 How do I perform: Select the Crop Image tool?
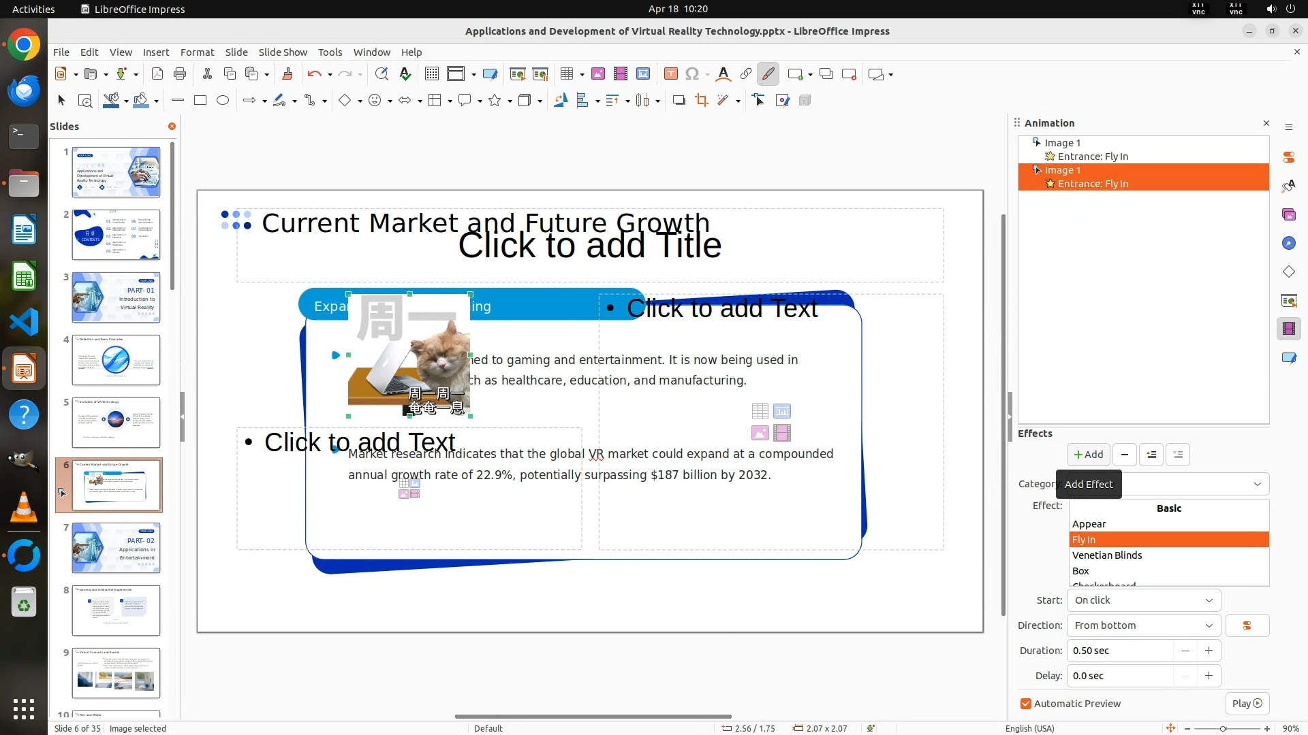click(x=701, y=101)
